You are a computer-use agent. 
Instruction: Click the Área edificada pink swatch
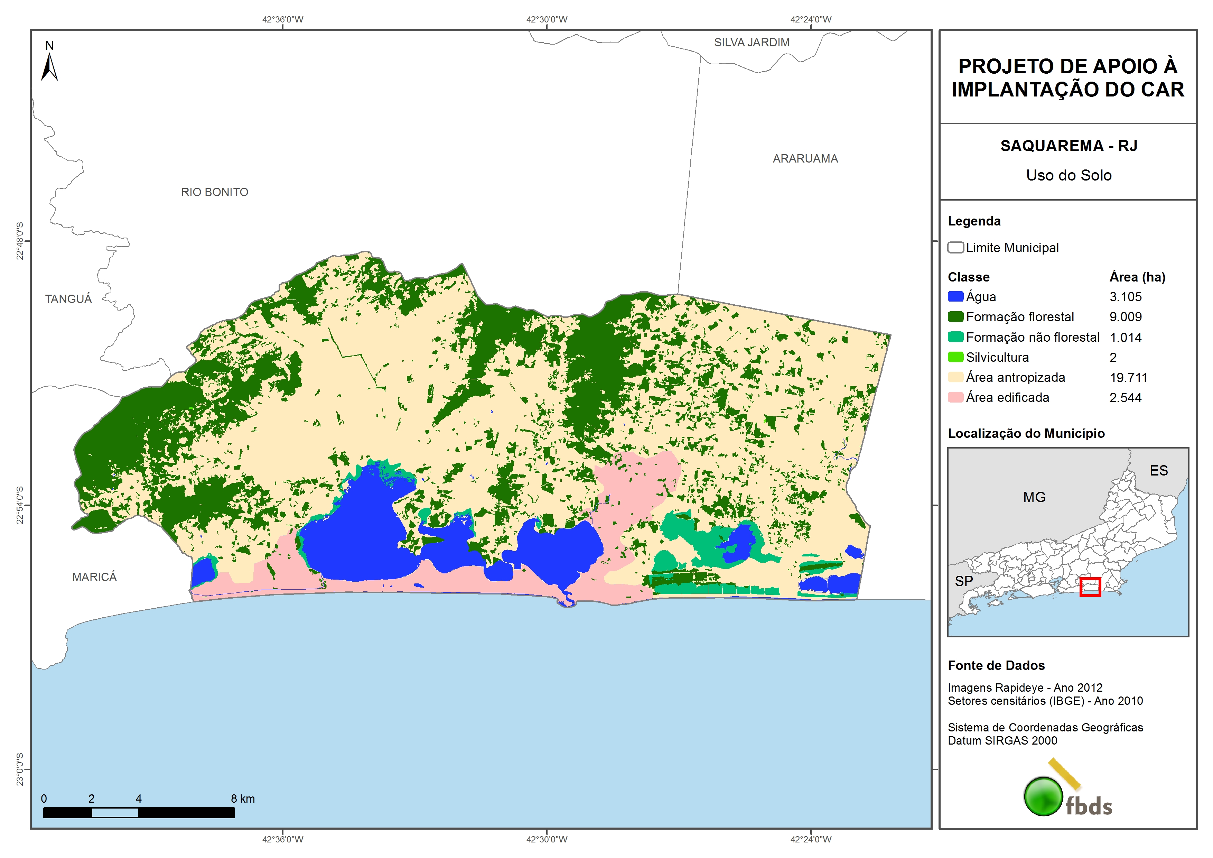955,397
